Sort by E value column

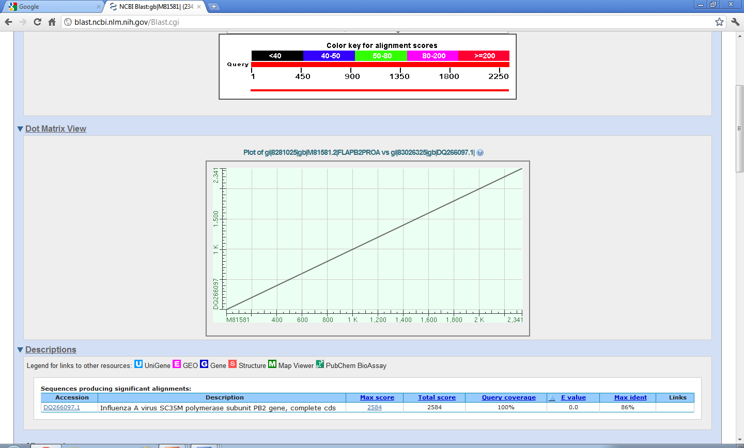(574, 397)
